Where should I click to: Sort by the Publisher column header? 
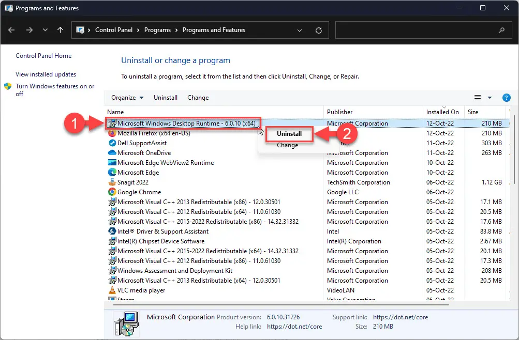(x=339, y=112)
